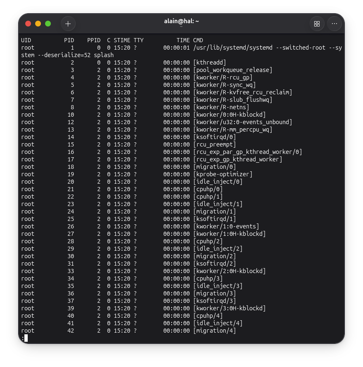Click the [migration/1] process entry
363x367 pixels.
215,211
